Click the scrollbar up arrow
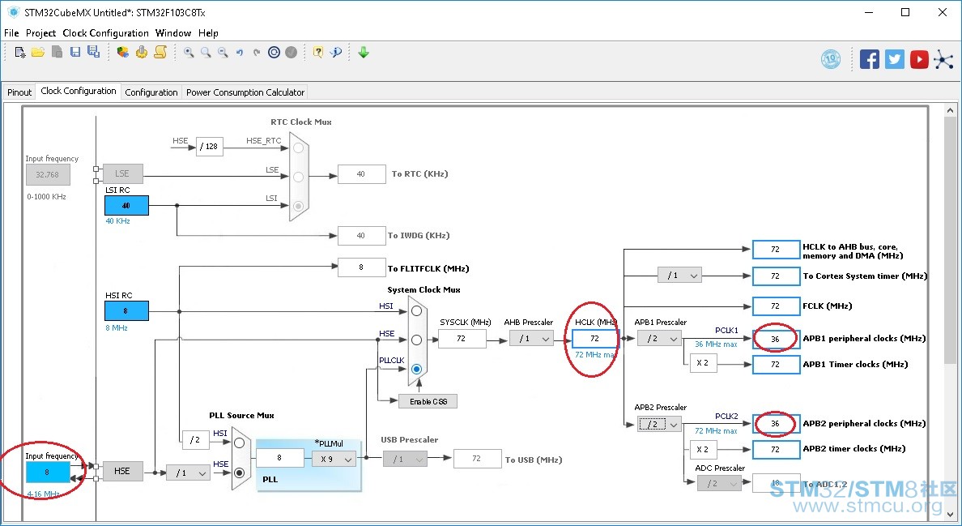The image size is (962, 526). click(x=950, y=111)
